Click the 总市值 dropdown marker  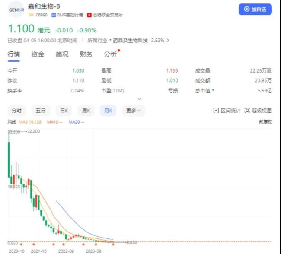click(x=213, y=90)
